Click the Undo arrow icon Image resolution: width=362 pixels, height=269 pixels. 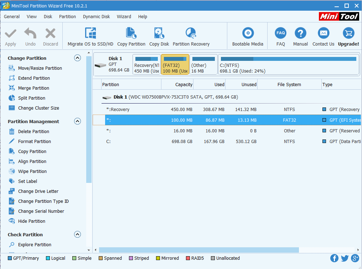point(30,33)
